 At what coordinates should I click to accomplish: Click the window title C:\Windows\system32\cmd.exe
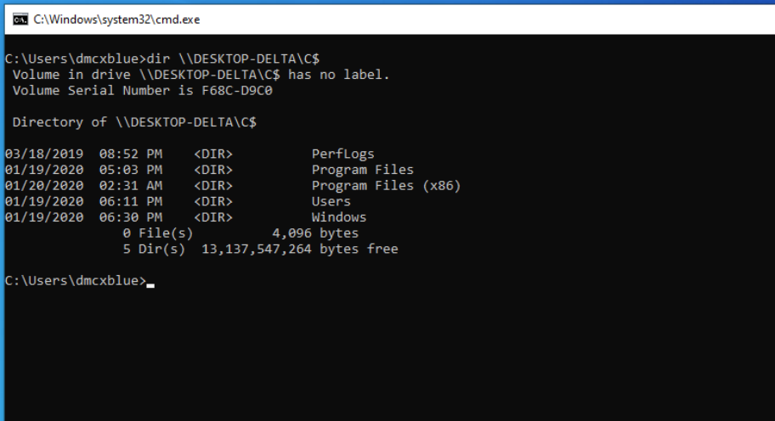116,20
